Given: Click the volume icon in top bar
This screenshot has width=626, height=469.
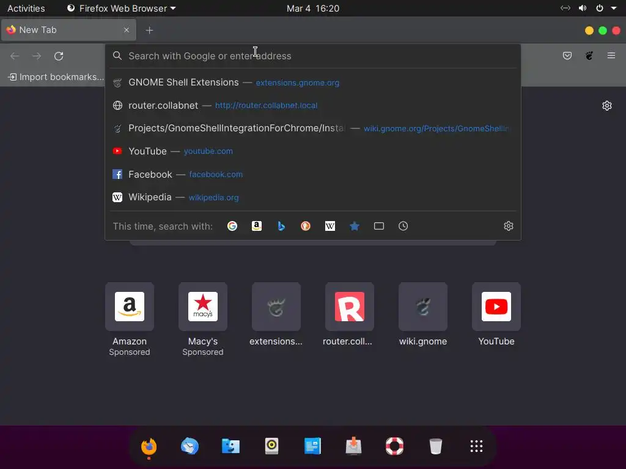Looking at the screenshot, I should tap(583, 8).
